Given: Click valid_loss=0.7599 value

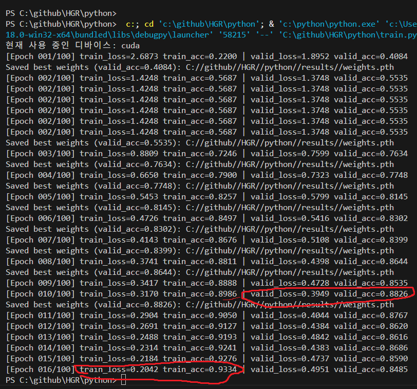Looking at the screenshot, I should pyautogui.click(x=290, y=154).
